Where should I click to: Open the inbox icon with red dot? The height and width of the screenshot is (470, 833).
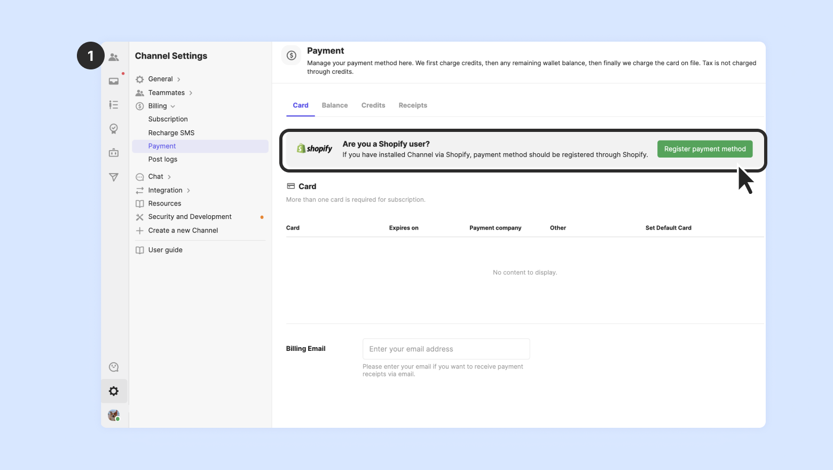[x=114, y=81]
